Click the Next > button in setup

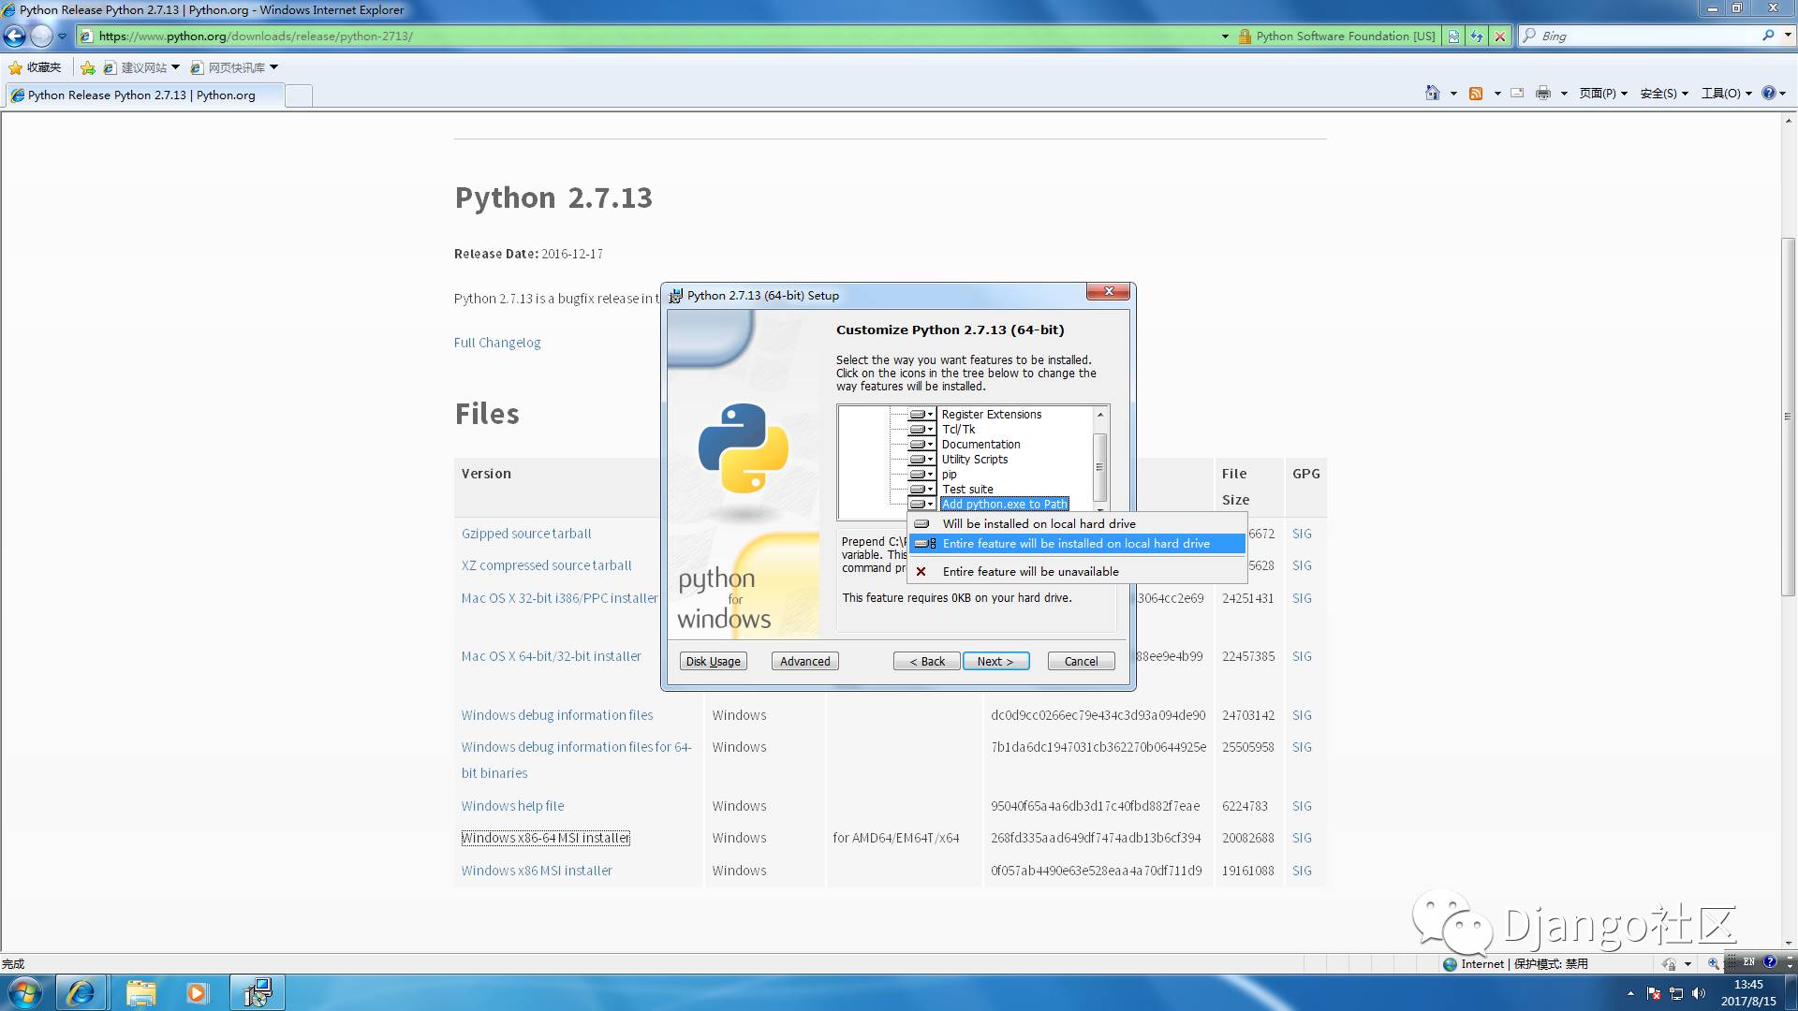(x=995, y=661)
